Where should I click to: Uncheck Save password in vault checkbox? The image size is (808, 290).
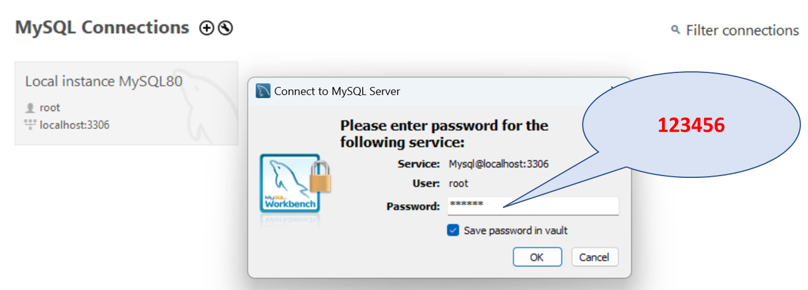(453, 230)
